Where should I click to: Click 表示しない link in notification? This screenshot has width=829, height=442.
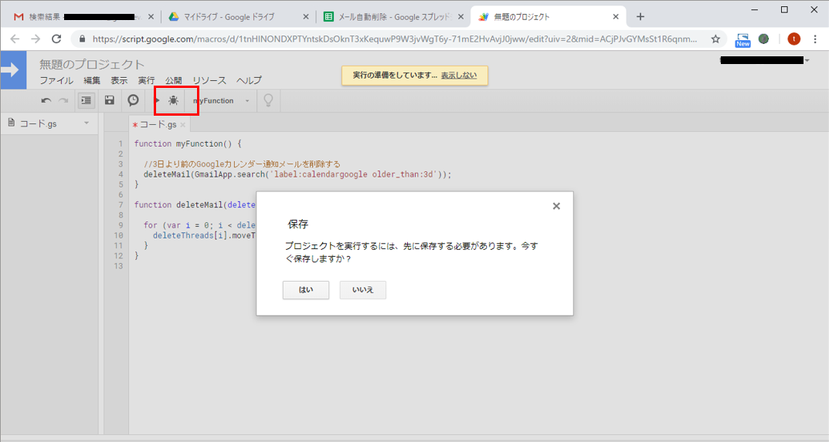(x=459, y=76)
